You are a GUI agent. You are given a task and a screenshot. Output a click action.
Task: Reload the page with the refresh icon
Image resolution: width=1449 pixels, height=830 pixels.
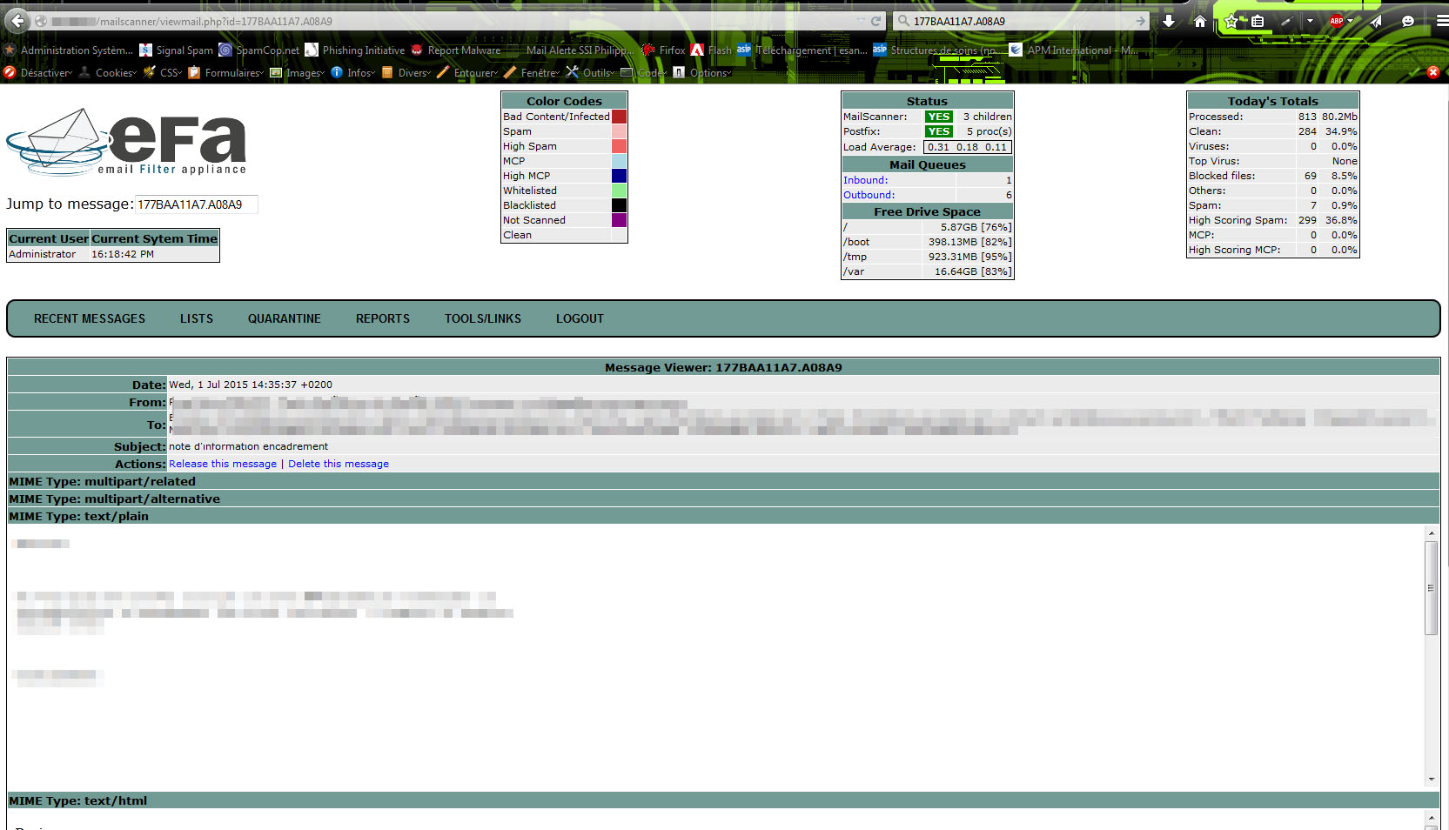pos(875,21)
